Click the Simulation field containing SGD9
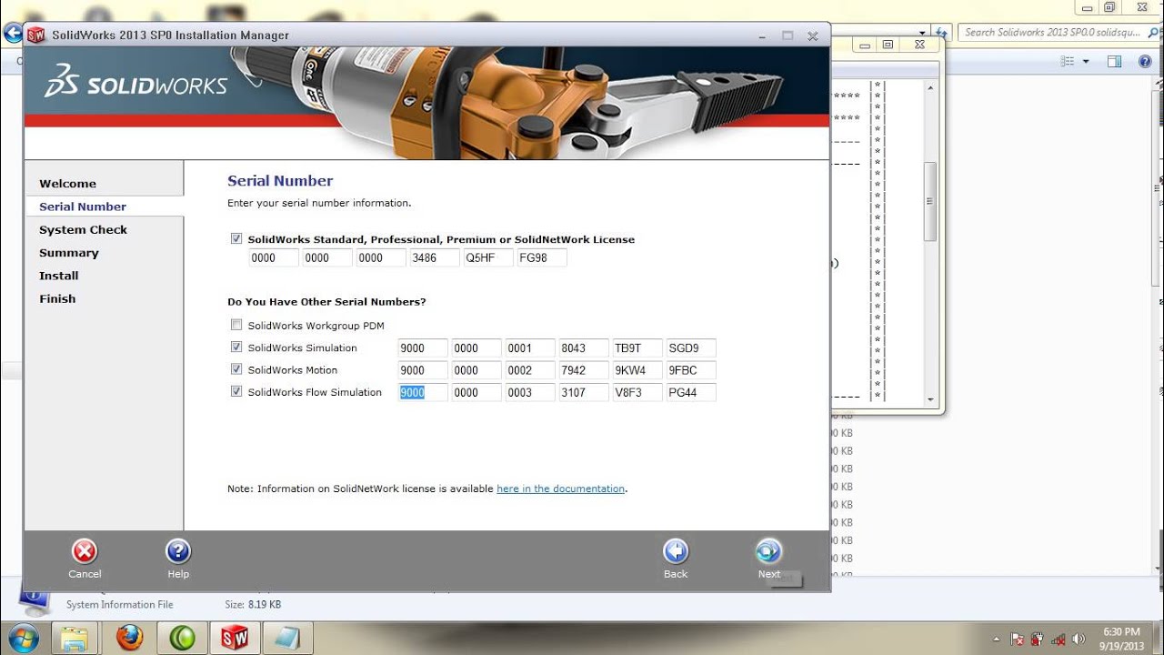 coord(691,348)
